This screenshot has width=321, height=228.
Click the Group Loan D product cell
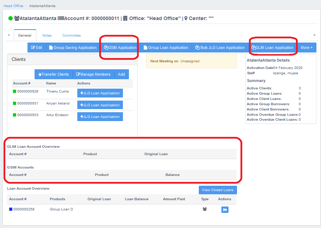[x=61, y=209]
